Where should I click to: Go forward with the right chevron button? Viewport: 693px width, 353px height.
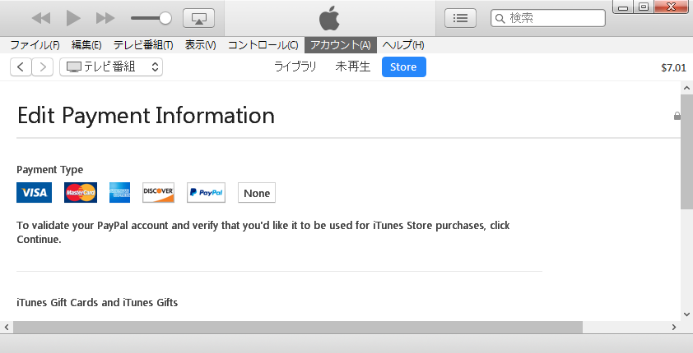coord(43,67)
